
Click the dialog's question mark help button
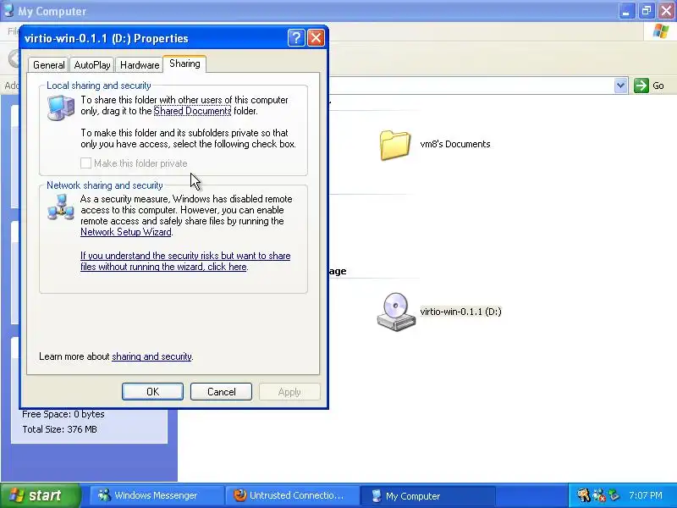tap(296, 38)
